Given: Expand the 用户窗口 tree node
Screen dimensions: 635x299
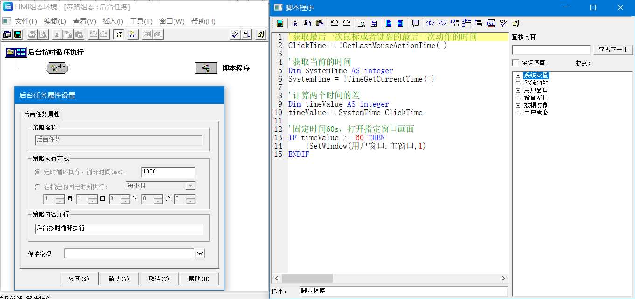Looking at the screenshot, I should 517,90.
